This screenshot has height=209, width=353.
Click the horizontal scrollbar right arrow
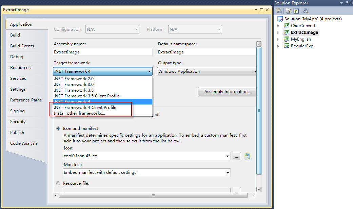[253, 195]
